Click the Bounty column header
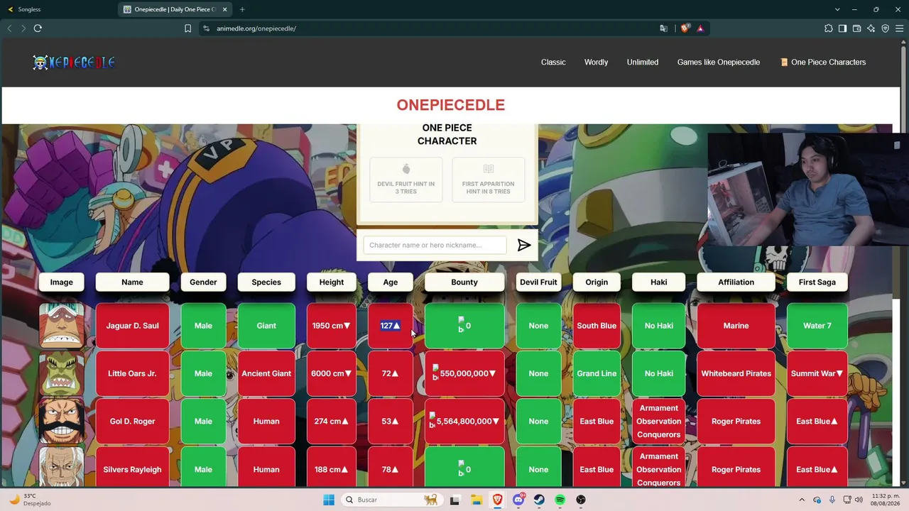 coord(464,282)
